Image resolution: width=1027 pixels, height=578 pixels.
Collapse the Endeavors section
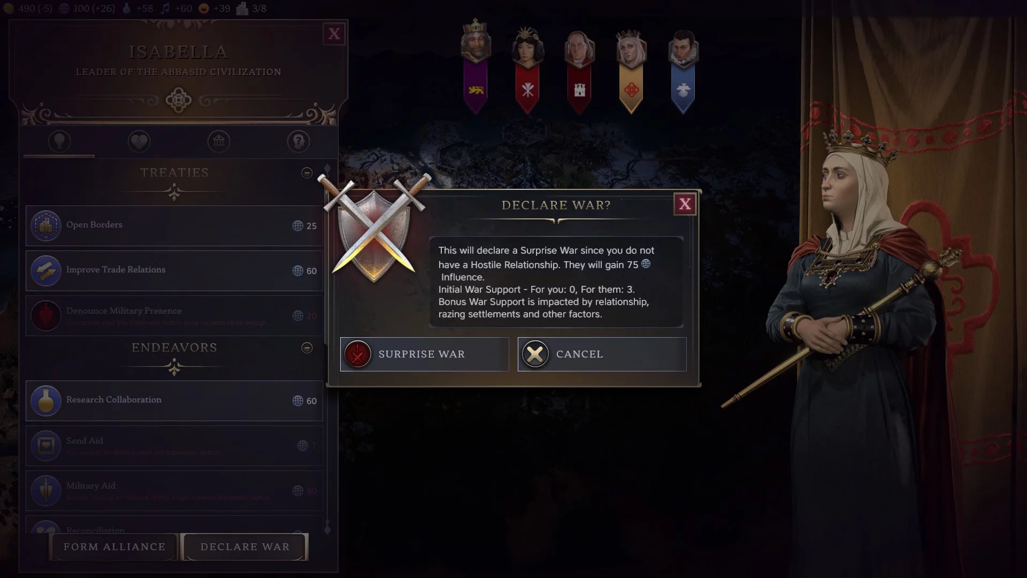coord(307,348)
